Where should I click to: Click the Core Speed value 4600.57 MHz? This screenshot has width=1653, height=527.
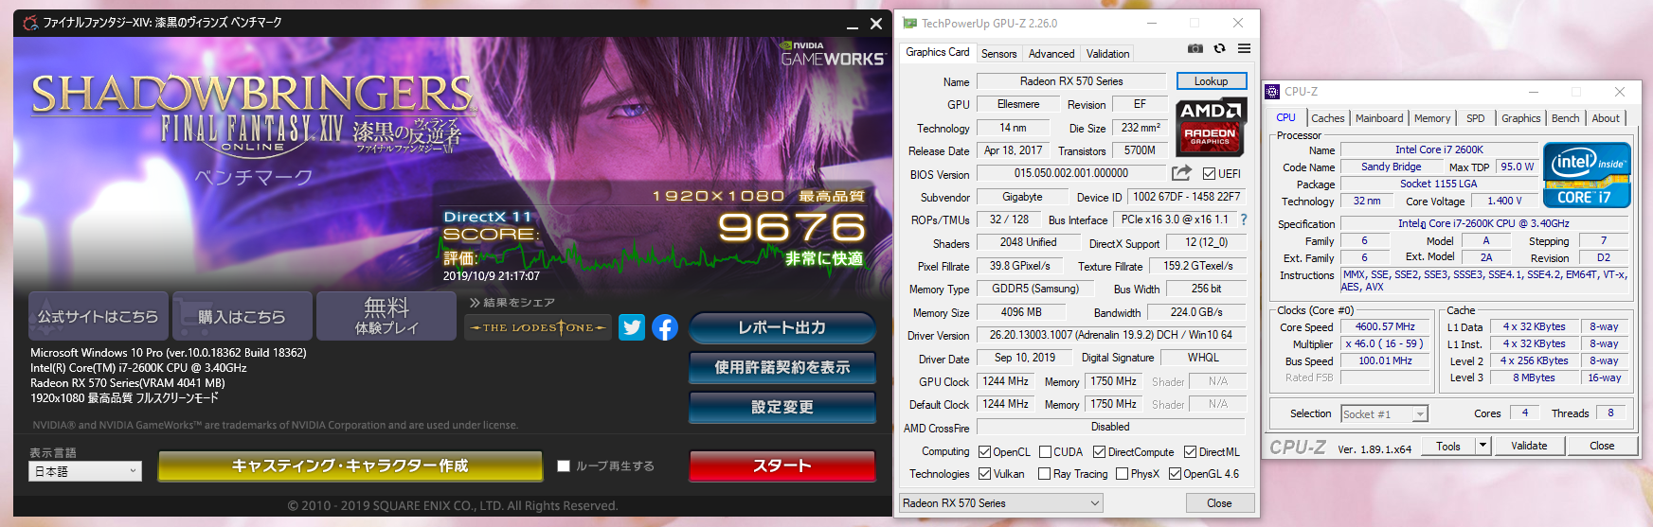coord(1385,326)
